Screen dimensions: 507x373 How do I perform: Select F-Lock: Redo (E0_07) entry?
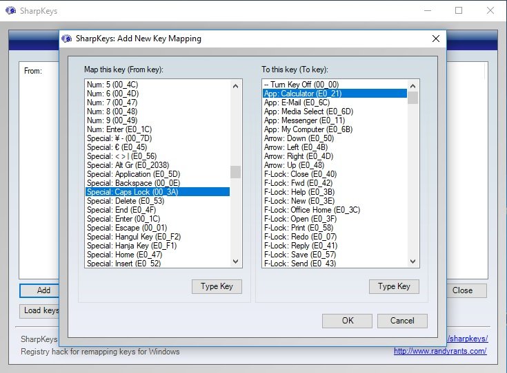[x=335, y=237]
